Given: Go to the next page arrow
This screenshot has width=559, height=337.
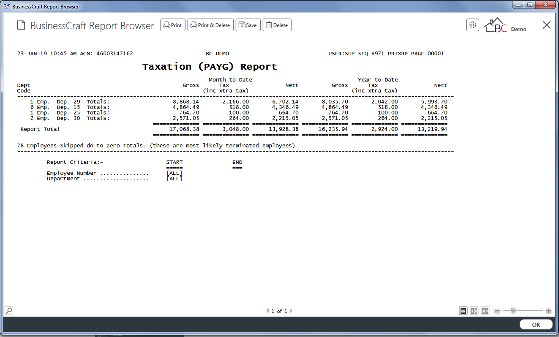Looking at the screenshot, I should (291, 311).
